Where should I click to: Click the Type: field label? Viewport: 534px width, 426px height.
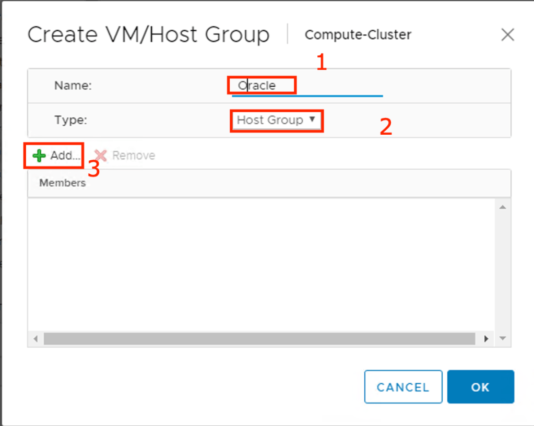click(70, 120)
